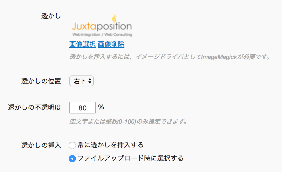Click the flame icon in Juxtaposition logo
Viewport: 282px width, 172px height.
click(114, 18)
